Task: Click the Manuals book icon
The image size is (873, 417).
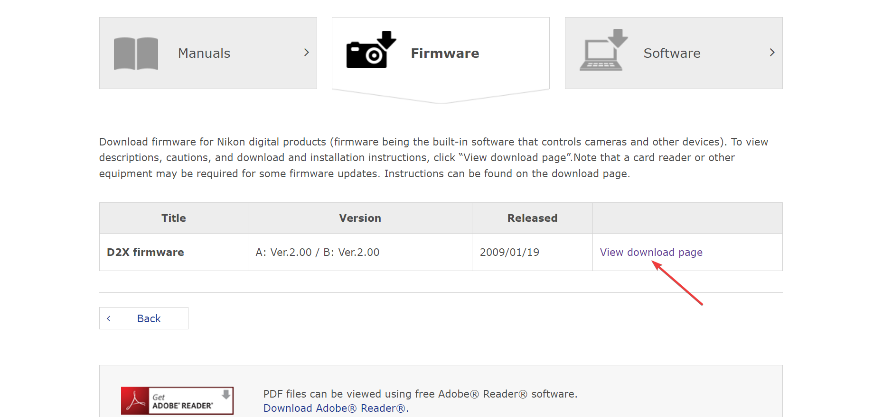Action: pyautogui.click(x=136, y=54)
